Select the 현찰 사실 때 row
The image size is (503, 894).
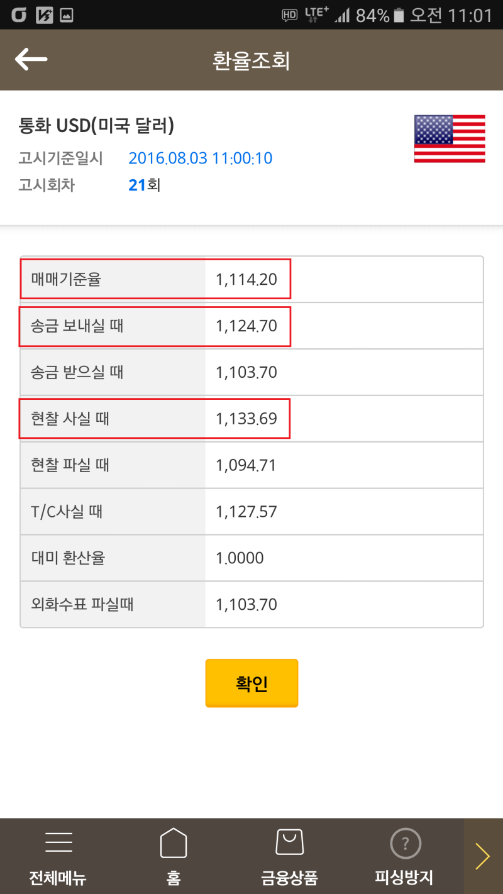[154, 418]
